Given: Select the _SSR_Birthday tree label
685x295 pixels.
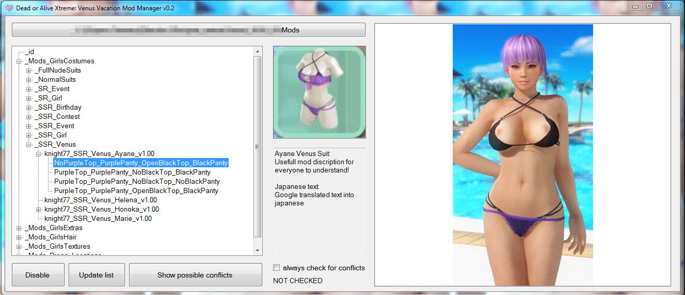Looking at the screenshot, I should (x=58, y=107).
